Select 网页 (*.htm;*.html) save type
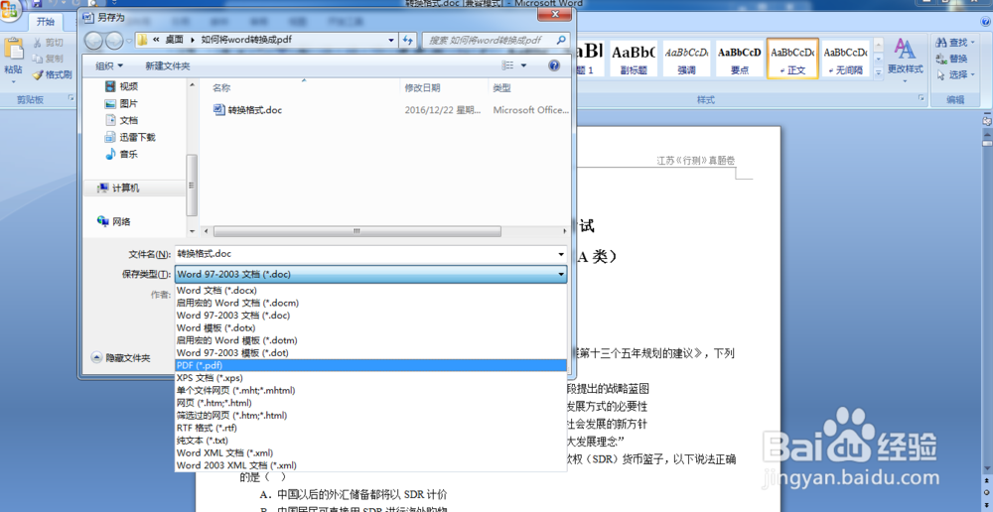This screenshot has height=512, width=993. [370, 403]
